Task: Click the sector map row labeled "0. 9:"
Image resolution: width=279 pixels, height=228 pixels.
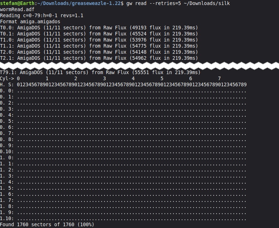Action: coord(123,145)
